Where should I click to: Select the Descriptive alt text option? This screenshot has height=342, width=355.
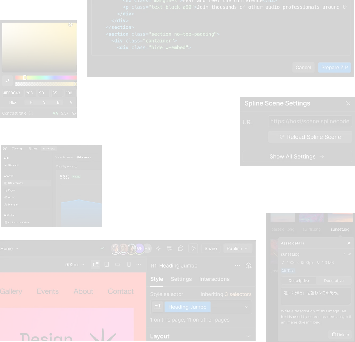[299, 281]
